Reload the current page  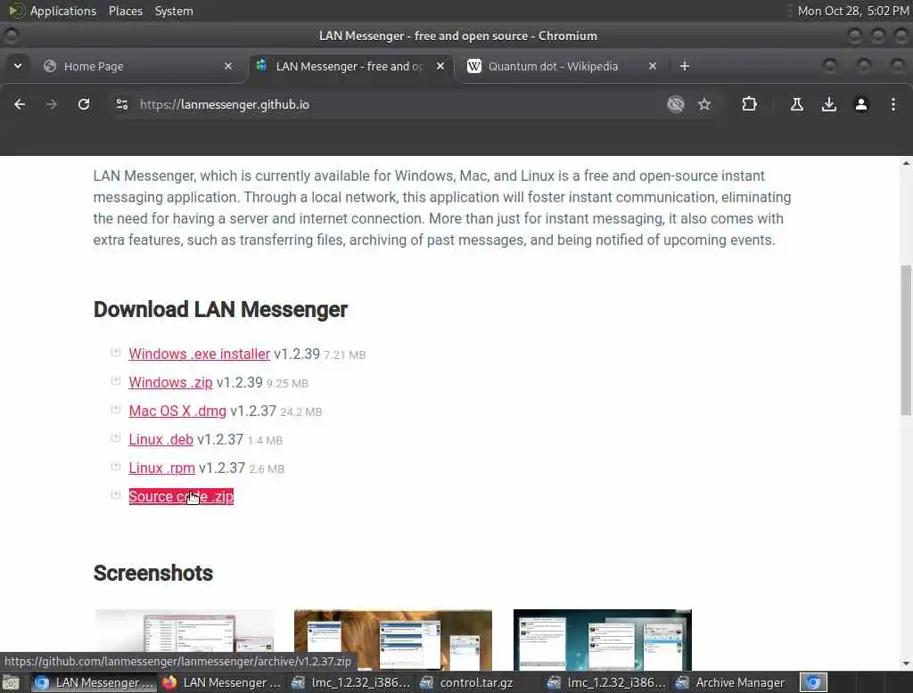tap(84, 104)
